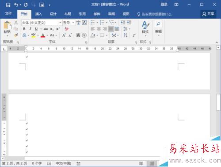Viewport: 221px width, 167px height.
Task: Click the borders icon
Action: (102, 35)
